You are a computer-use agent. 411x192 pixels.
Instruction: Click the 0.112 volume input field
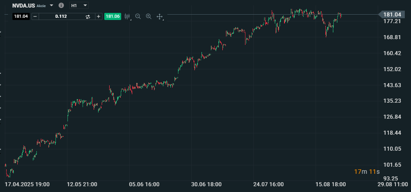coord(61,16)
